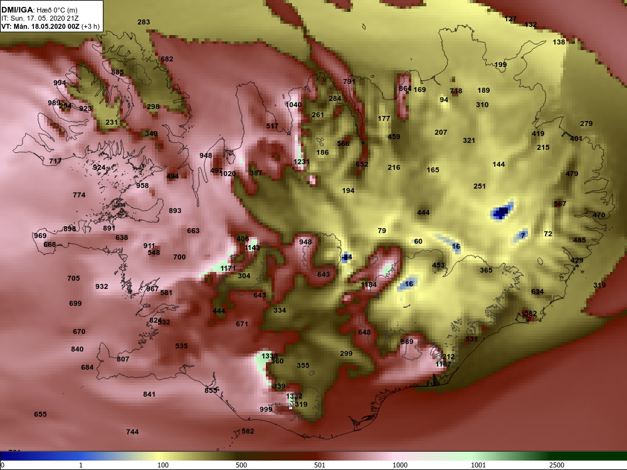Click the map value '349'
Viewport: 627px width, 470px height.
[x=151, y=133]
